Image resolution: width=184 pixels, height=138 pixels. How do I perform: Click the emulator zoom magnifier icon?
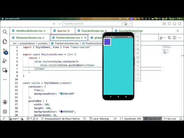click(138, 53)
